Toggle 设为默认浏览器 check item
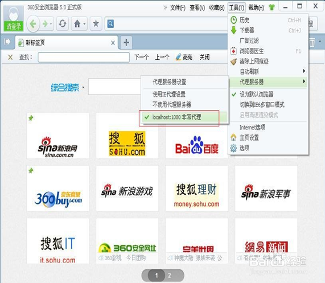325x283 pixels. [269, 95]
